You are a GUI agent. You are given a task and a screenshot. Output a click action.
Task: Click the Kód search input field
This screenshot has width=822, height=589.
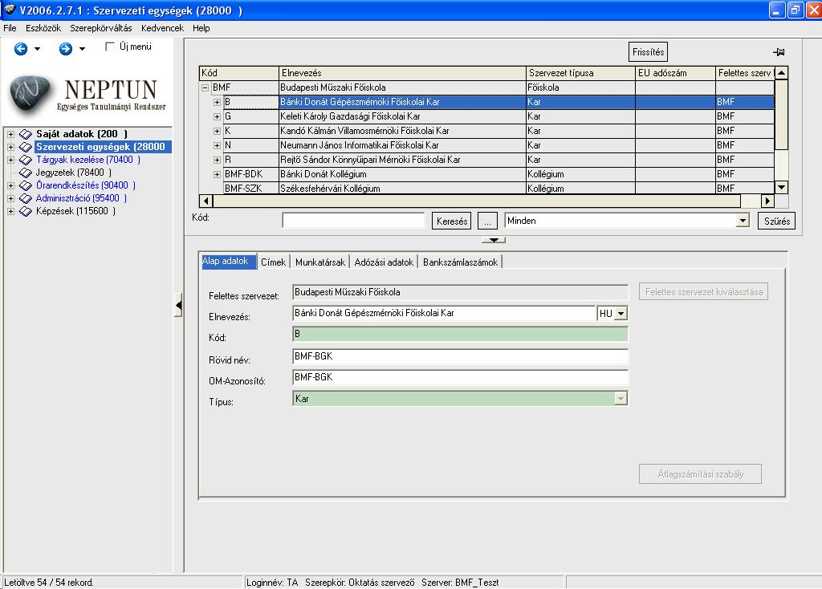pos(353,221)
